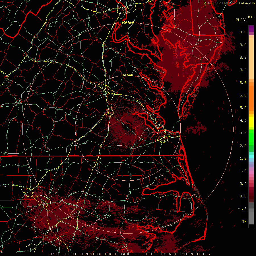Pick the cyan segment of the color bar

[x=251, y=156]
